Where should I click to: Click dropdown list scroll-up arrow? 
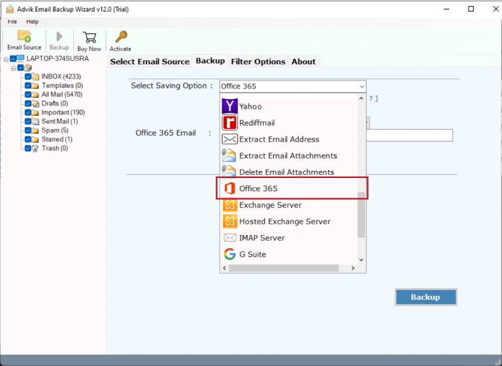(x=361, y=98)
